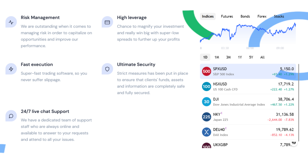The image size is (308, 155).
Task: Click the red S&P 500 index badge
Action: coord(207,71)
